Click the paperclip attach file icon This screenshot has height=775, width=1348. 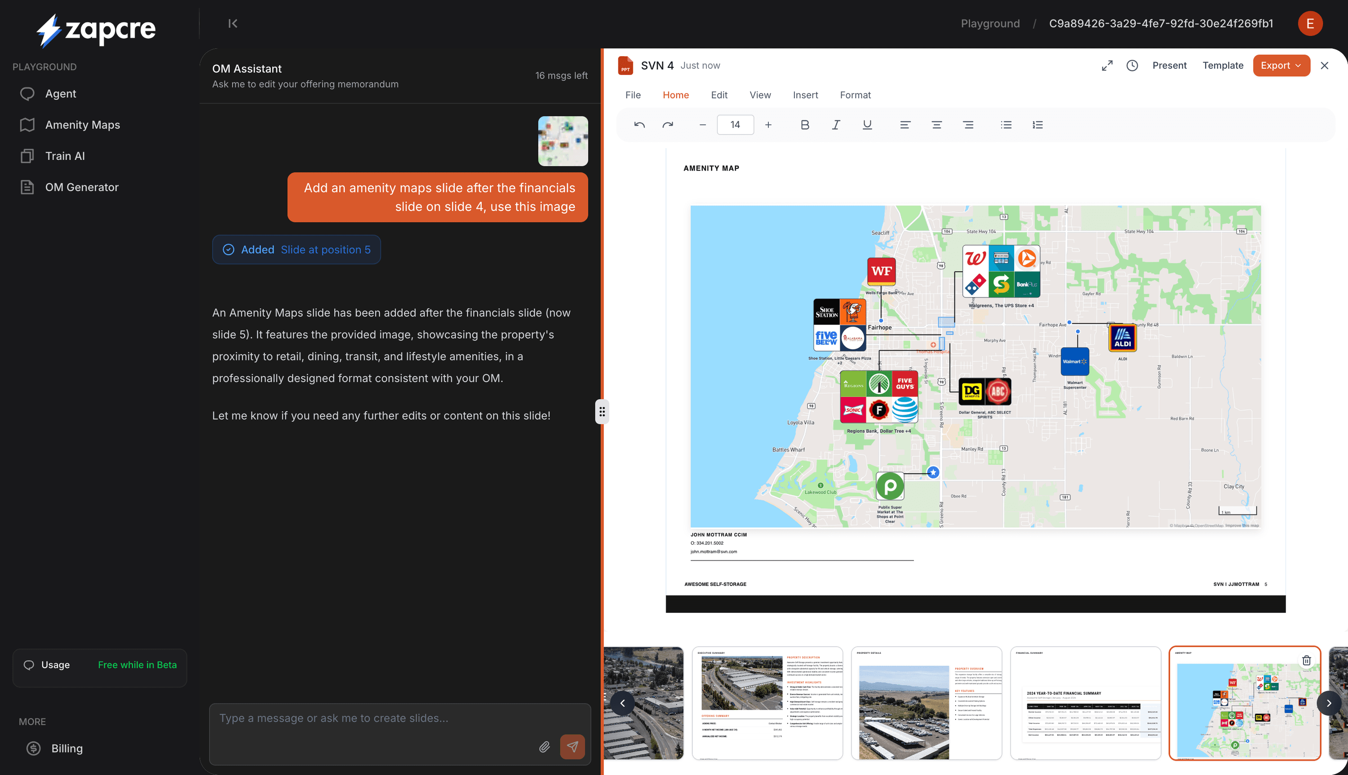pyautogui.click(x=544, y=747)
